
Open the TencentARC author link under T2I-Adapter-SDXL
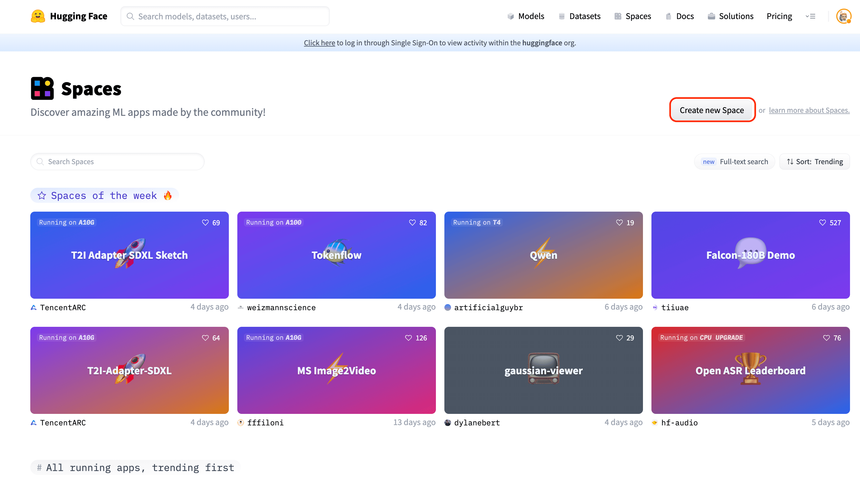pyautogui.click(x=63, y=423)
